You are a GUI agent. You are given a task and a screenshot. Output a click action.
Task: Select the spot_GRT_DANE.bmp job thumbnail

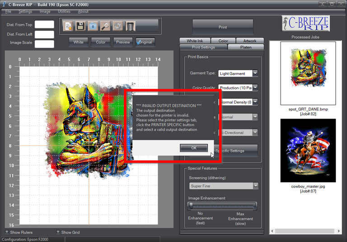[308, 73]
